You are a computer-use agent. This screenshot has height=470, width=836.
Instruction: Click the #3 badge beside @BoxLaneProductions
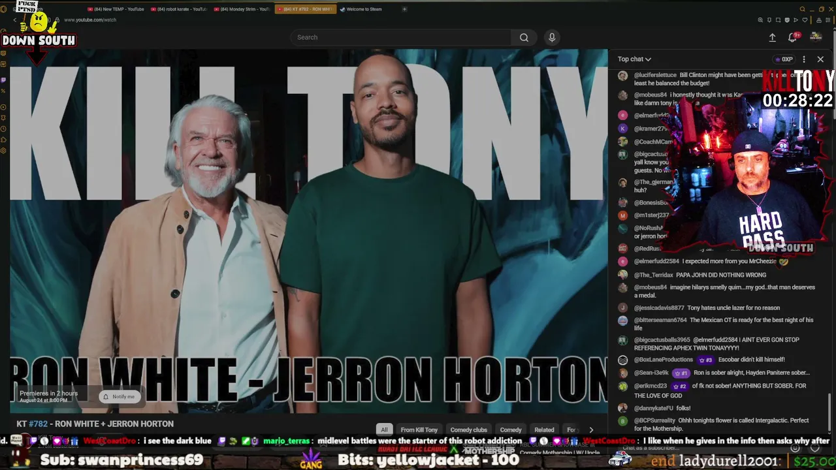point(705,360)
